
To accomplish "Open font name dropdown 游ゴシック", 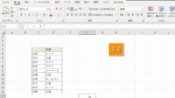I will click(x=46, y=9).
